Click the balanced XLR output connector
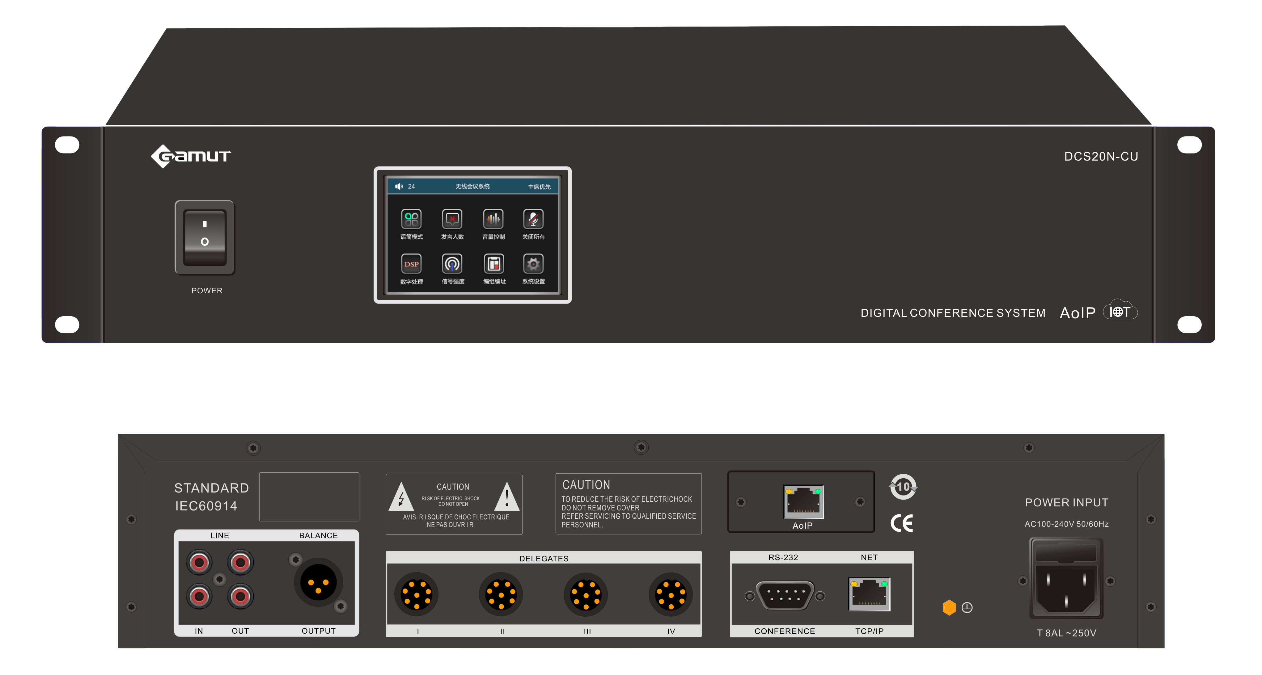 (x=318, y=582)
